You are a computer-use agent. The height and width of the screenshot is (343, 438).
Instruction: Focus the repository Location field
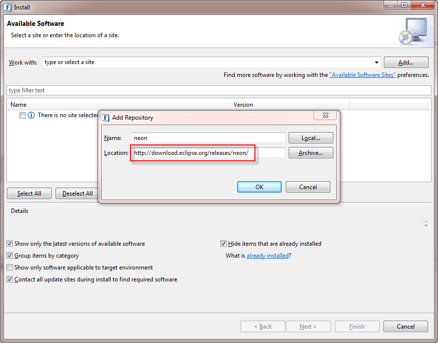208,153
